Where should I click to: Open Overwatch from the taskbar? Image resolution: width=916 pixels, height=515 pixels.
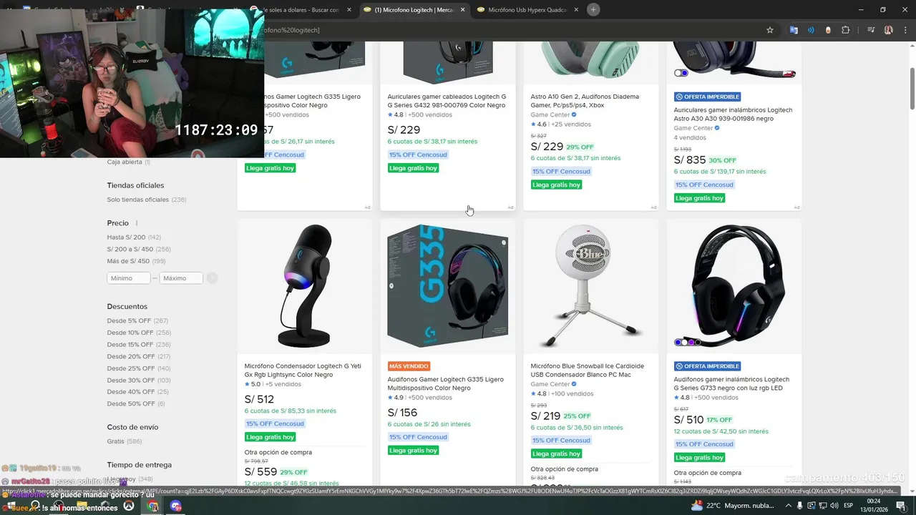point(129,506)
